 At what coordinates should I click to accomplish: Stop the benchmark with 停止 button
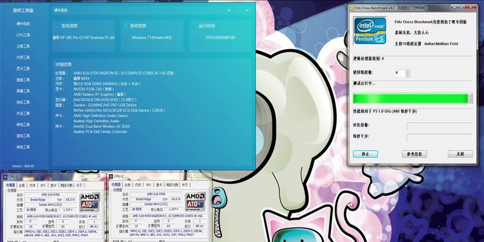(x=365, y=154)
